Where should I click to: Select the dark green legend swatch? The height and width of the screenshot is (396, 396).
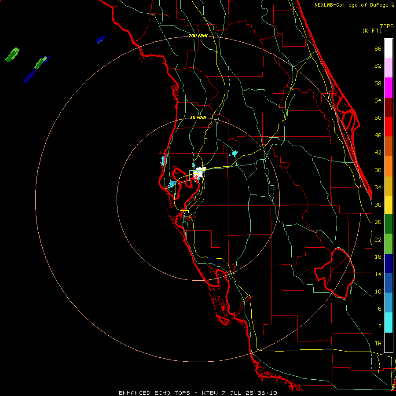[389, 224]
